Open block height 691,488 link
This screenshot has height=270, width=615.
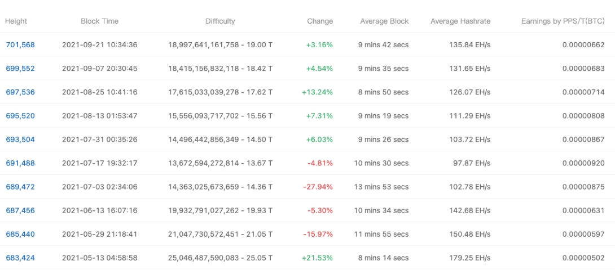pyautogui.click(x=20, y=163)
